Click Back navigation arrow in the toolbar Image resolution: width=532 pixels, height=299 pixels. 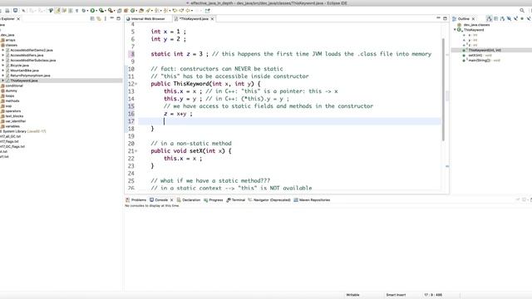188,11
